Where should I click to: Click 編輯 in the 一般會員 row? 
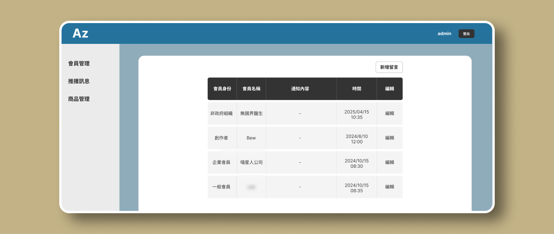click(x=389, y=187)
